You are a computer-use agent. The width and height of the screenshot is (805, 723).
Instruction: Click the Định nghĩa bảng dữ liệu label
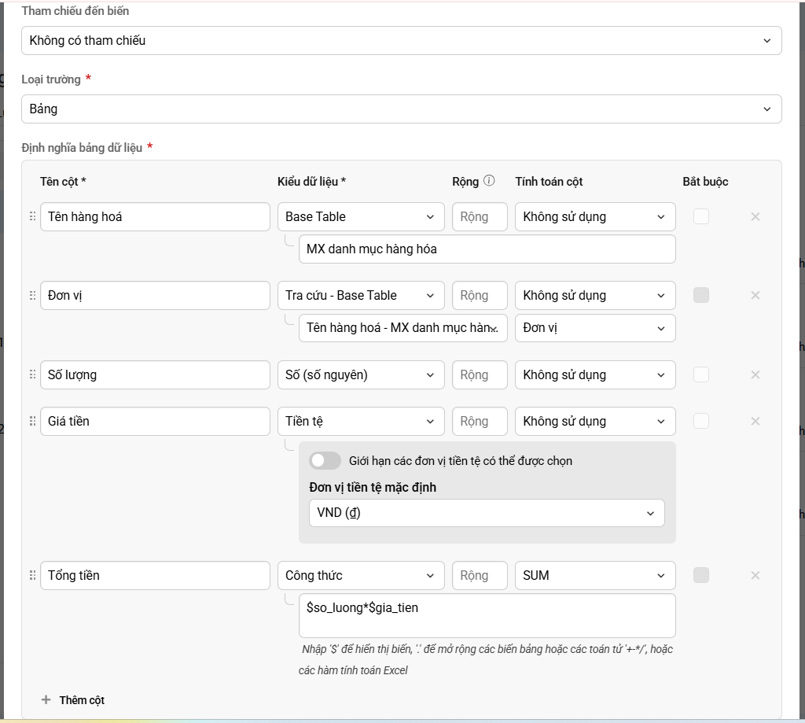tap(82, 147)
